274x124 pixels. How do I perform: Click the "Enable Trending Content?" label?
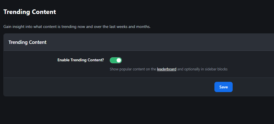point(81,60)
